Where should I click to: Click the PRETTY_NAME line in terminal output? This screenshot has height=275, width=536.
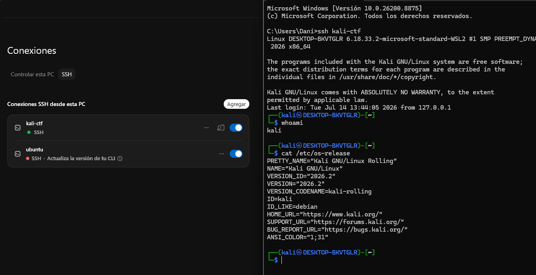(332, 161)
